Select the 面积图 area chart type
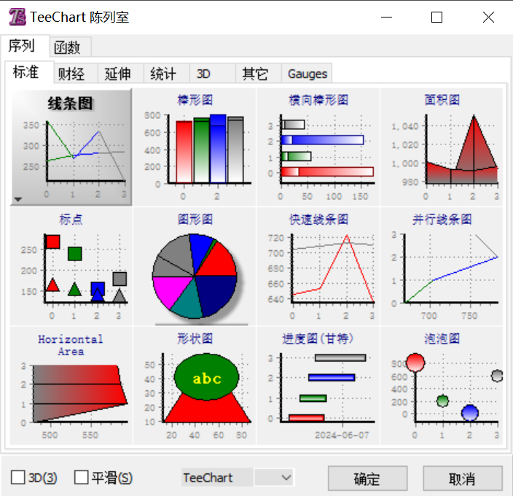This screenshot has height=496, width=513. coord(442,147)
